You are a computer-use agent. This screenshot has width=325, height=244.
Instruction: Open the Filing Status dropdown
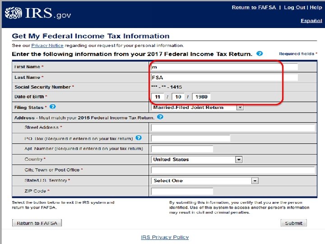(x=198, y=108)
